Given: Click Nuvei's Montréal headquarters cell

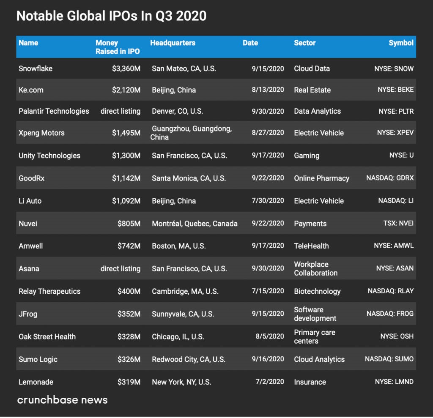Looking at the screenshot, I should [195, 224].
